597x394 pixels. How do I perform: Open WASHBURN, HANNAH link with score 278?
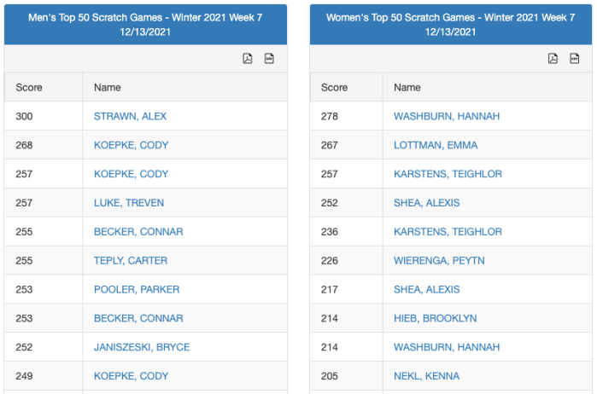[447, 116]
